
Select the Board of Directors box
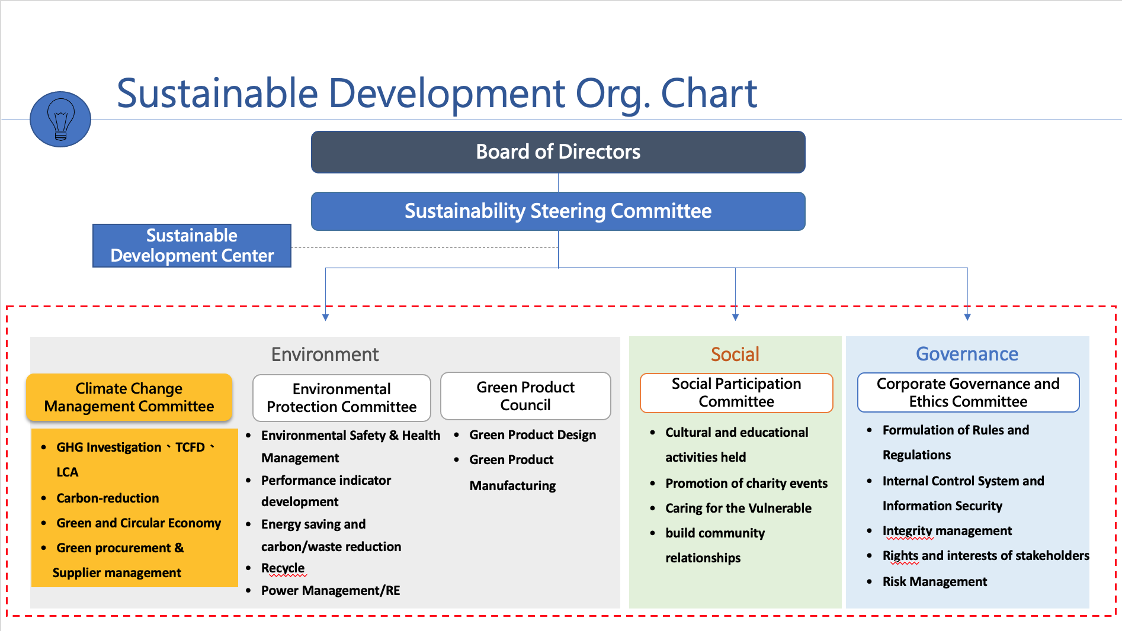(x=557, y=152)
